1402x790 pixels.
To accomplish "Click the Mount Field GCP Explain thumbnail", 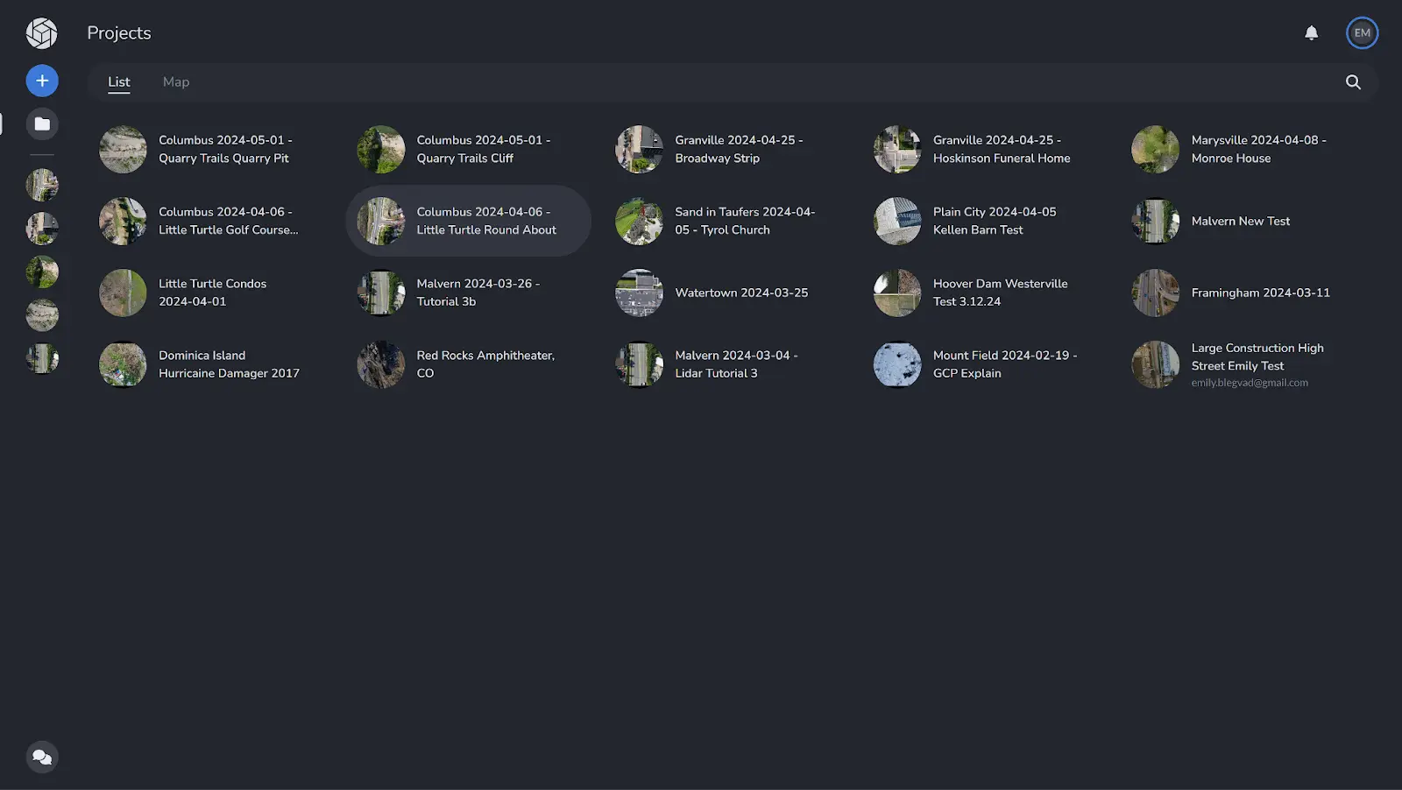I will coord(896,364).
